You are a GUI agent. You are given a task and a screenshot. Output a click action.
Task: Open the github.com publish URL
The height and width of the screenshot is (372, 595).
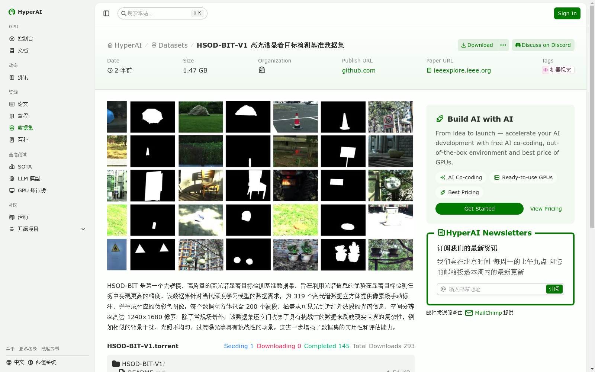(x=359, y=70)
